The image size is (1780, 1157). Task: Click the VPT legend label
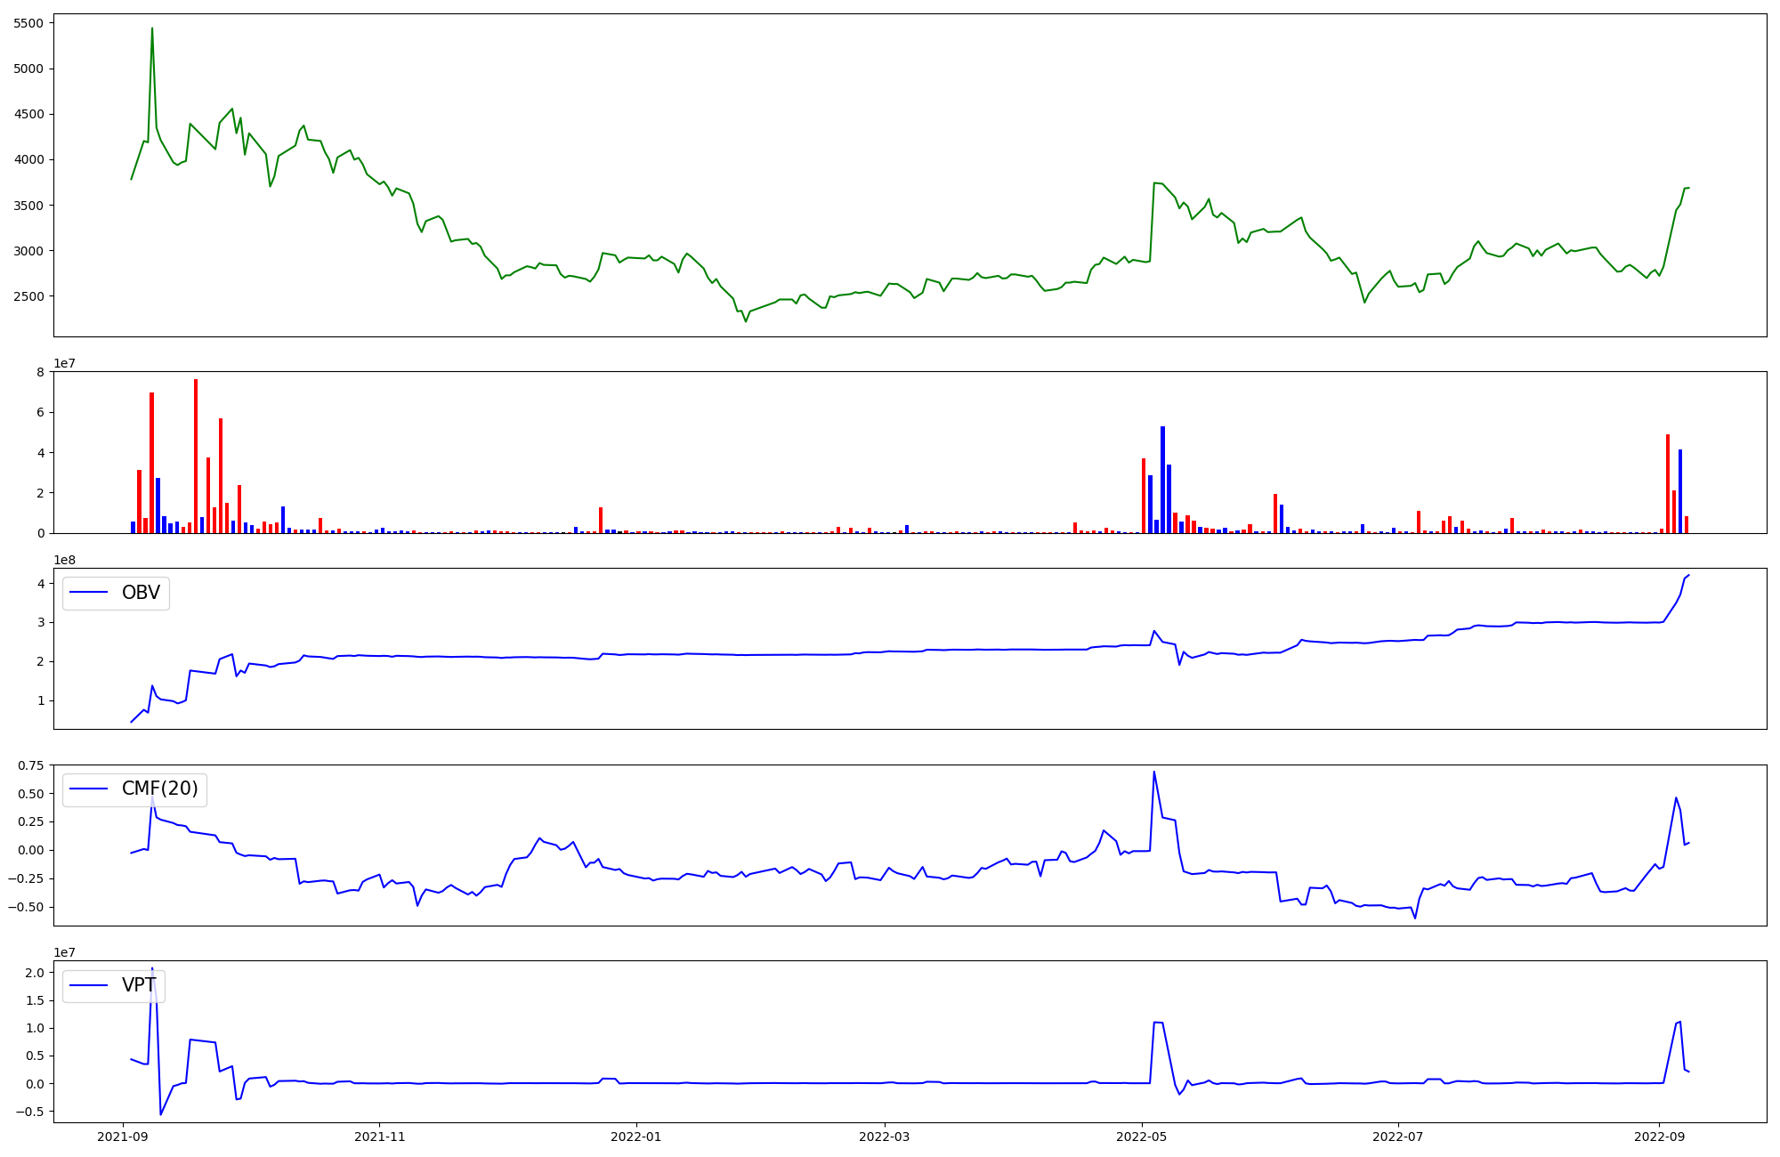[x=139, y=985]
